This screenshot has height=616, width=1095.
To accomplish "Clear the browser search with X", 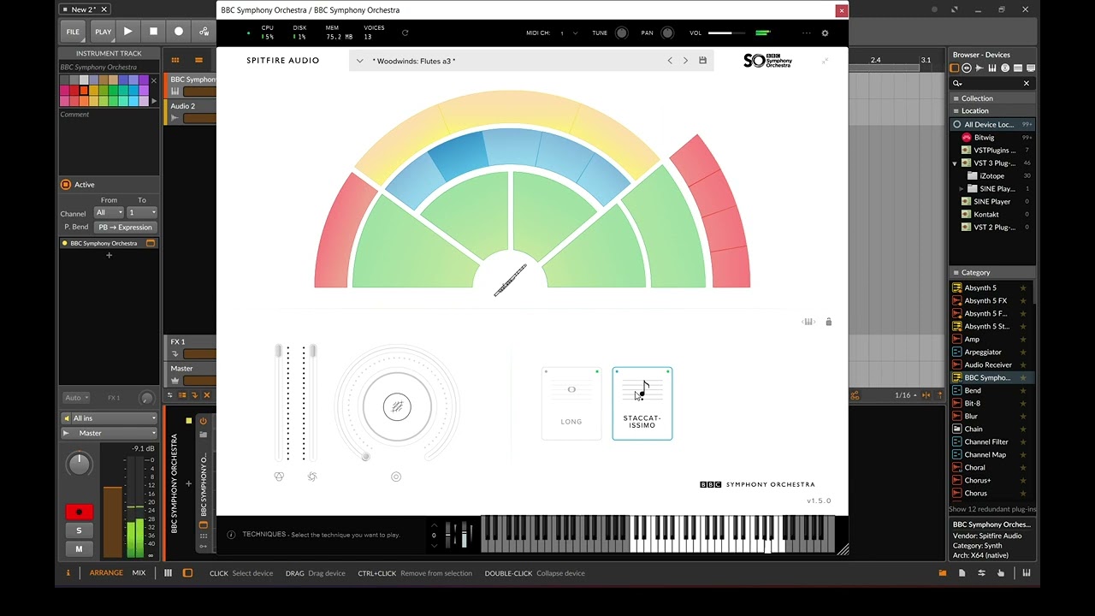I will (x=1027, y=83).
